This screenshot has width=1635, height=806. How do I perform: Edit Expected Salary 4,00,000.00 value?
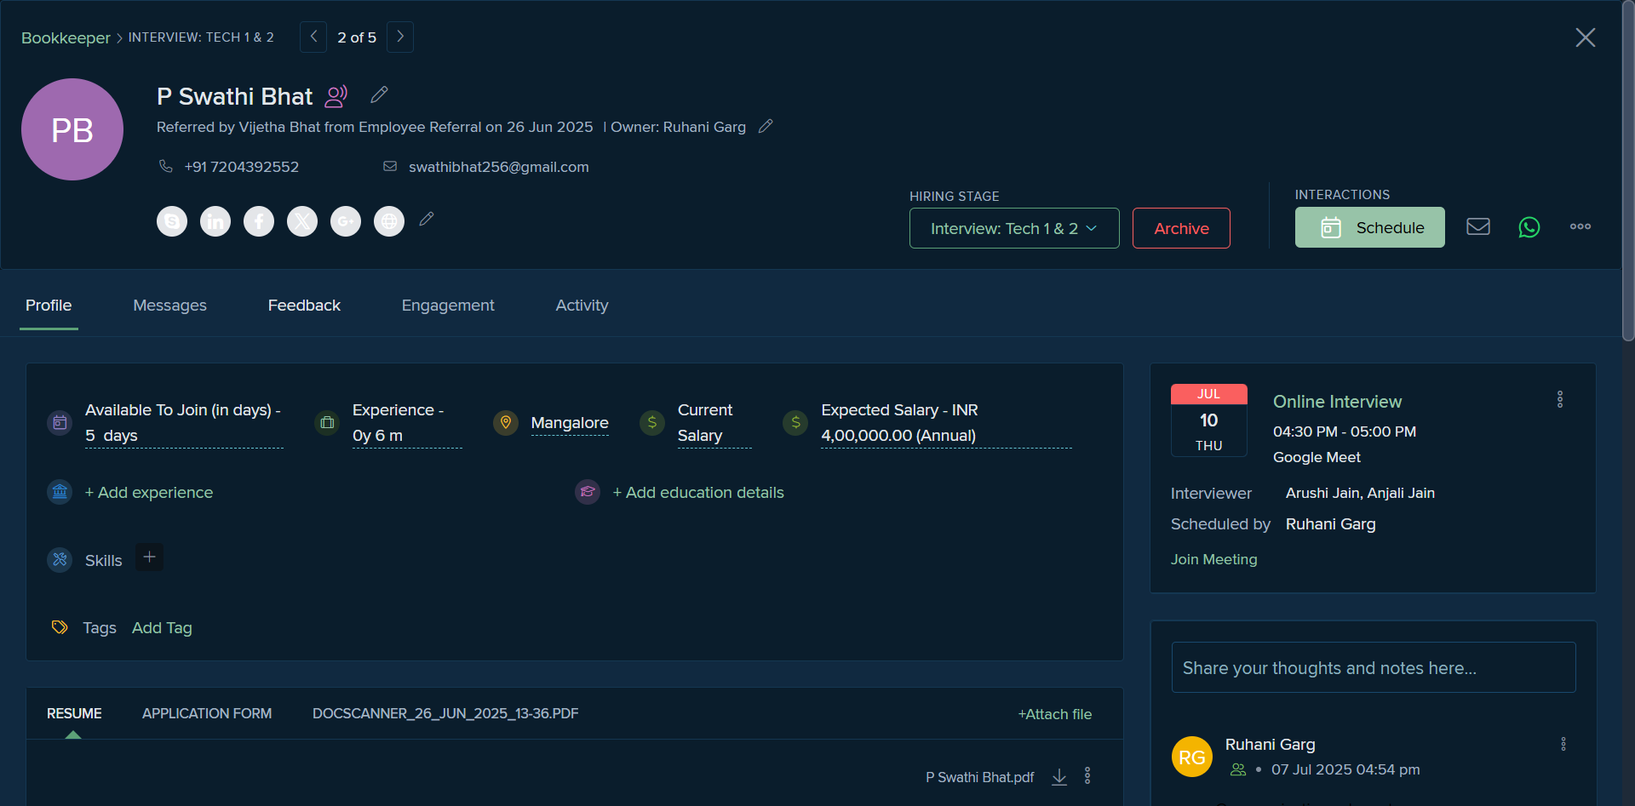pyautogui.click(x=946, y=436)
